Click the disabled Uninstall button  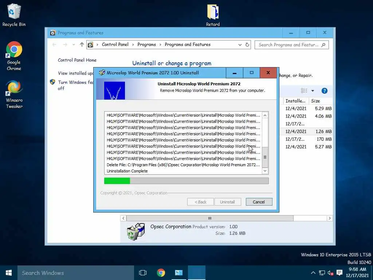pyautogui.click(x=227, y=202)
